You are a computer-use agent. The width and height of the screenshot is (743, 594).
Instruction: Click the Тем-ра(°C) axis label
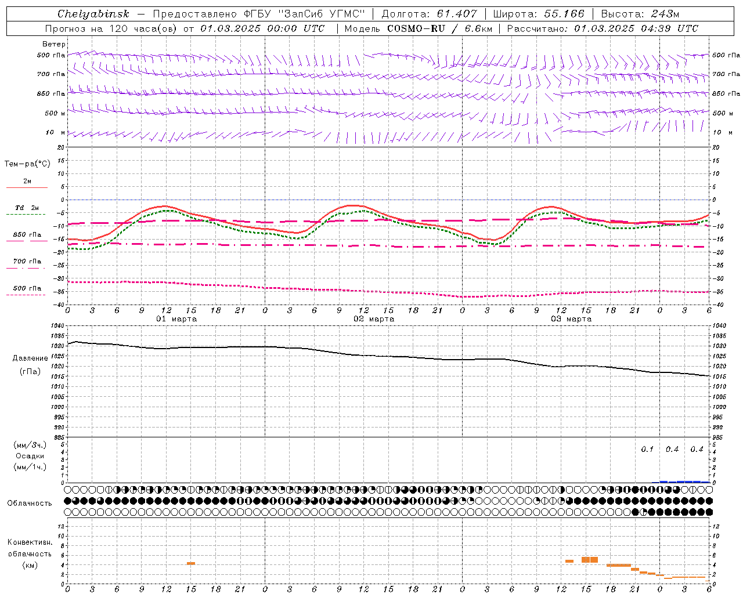click(x=27, y=164)
